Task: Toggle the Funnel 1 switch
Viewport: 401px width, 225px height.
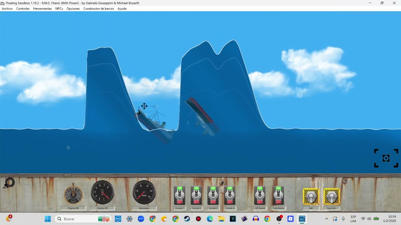Action: coord(180,196)
